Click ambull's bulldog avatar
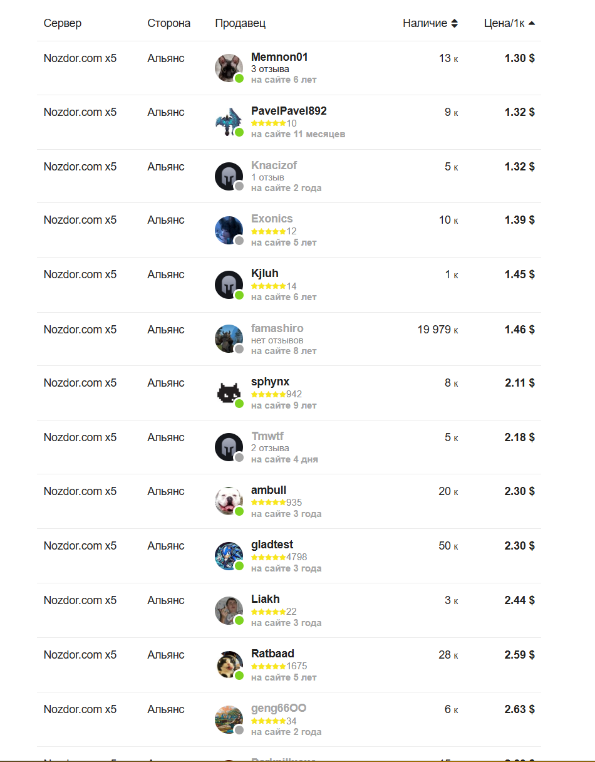Viewport: 595px width, 762px height. [229, 501]
